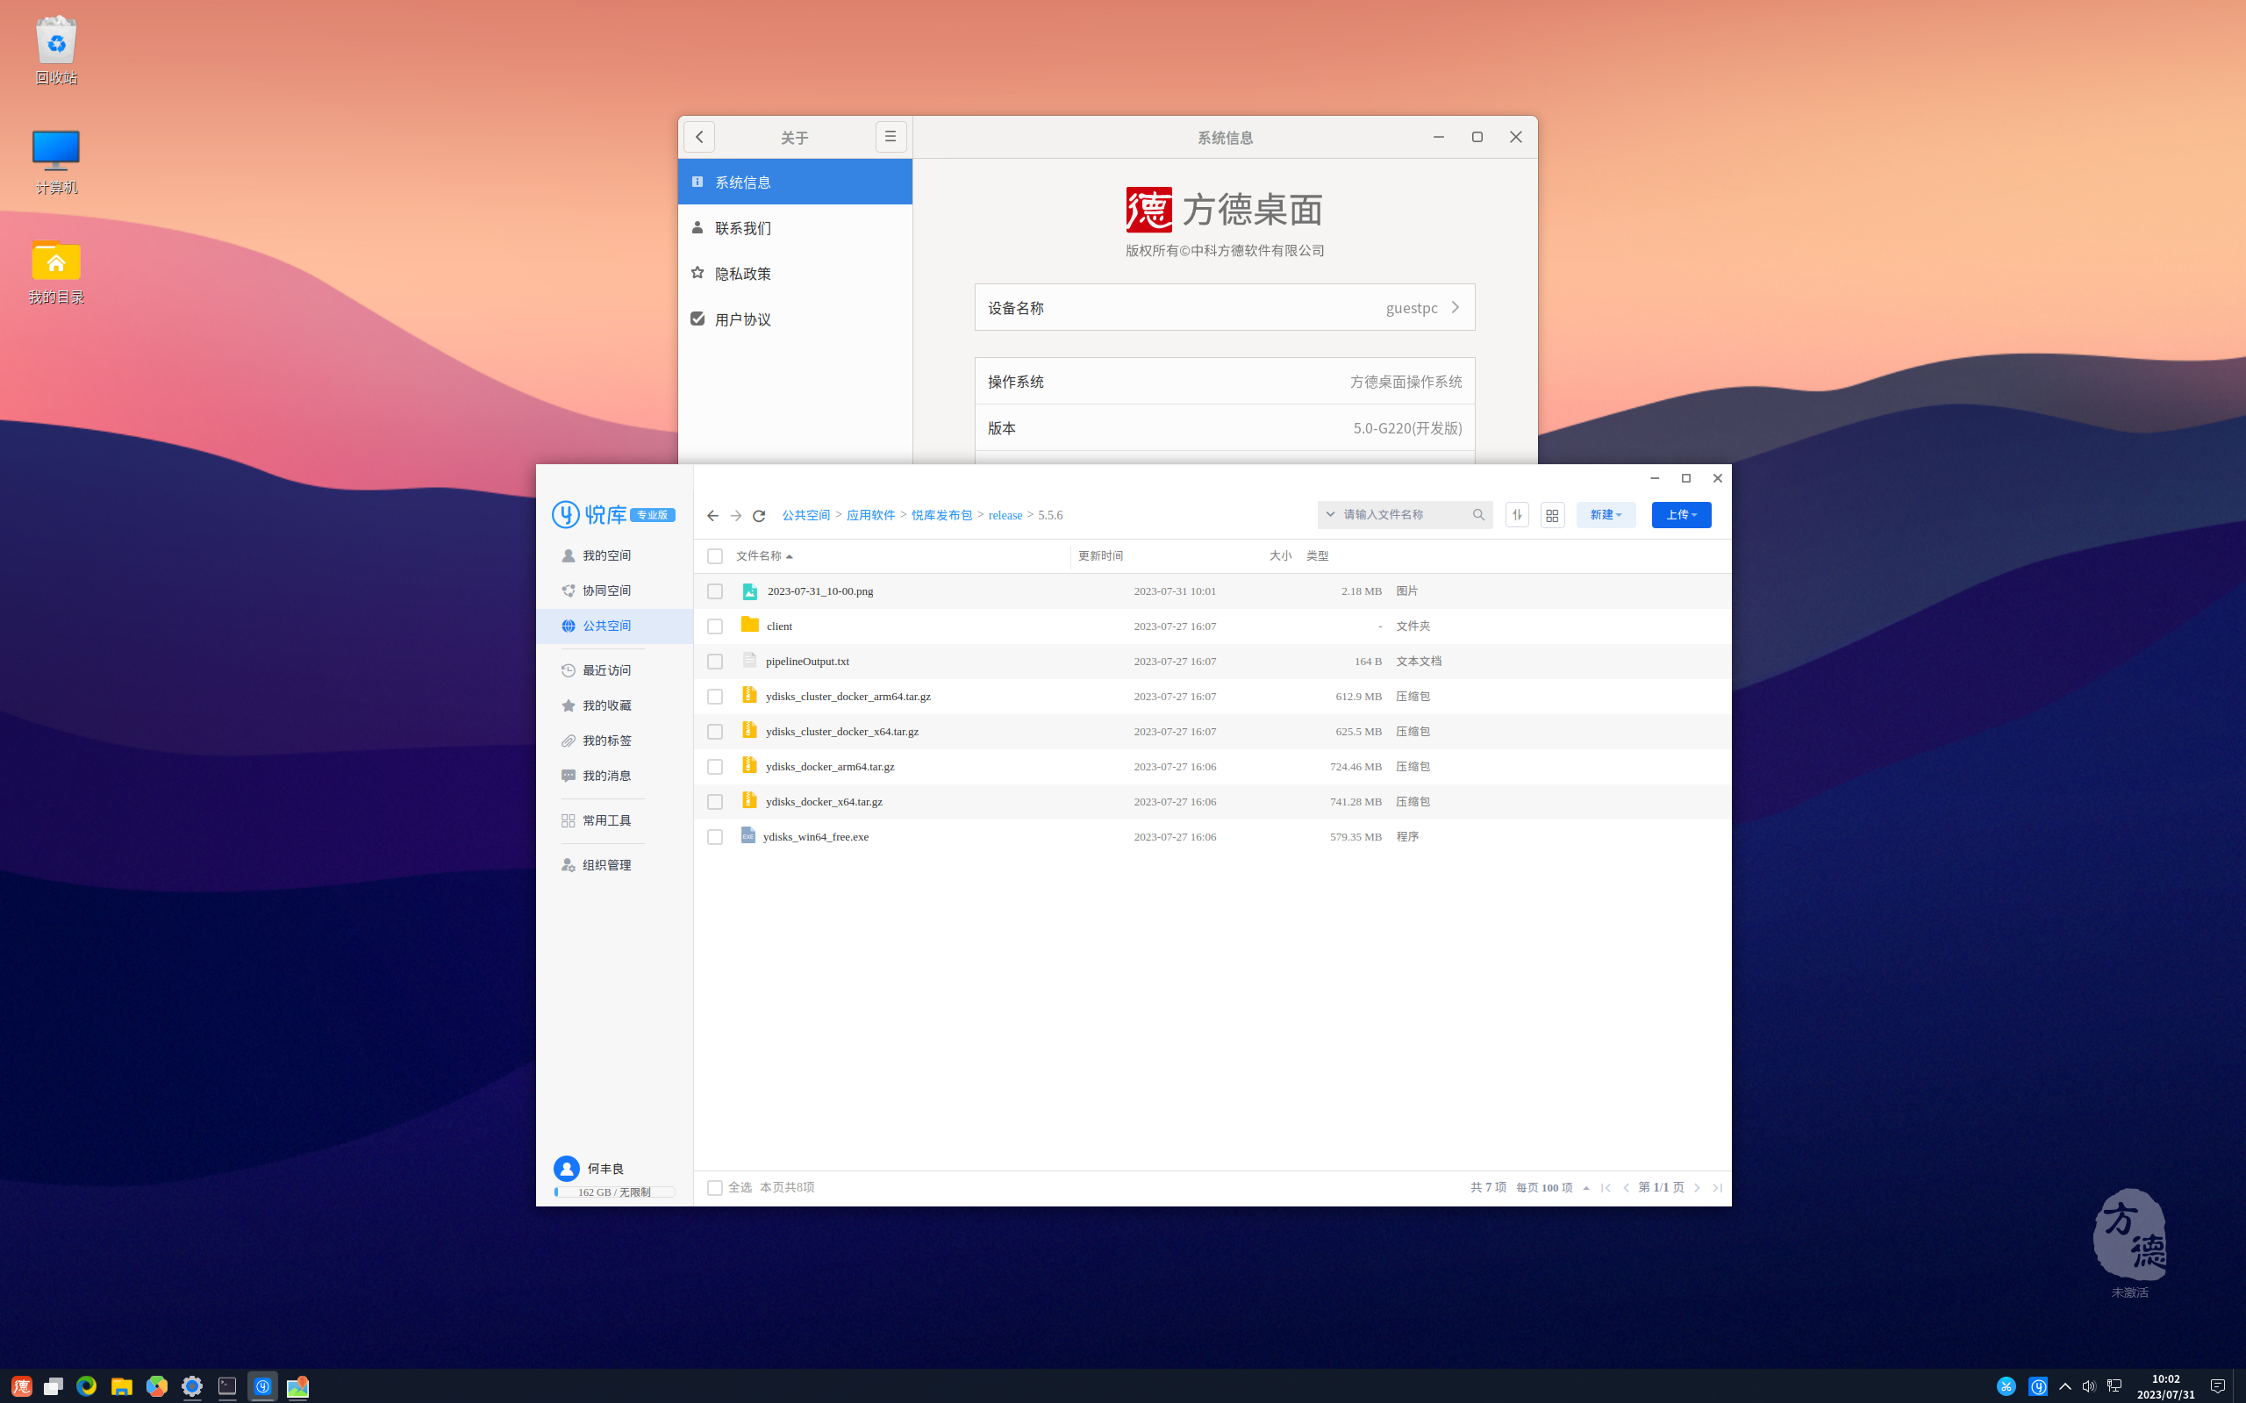Open 我的收藏 in the sidebar
Image resolution: width=2246 pixels, height=1403 pixels.
pyautogui.click(x=614, y=705)
